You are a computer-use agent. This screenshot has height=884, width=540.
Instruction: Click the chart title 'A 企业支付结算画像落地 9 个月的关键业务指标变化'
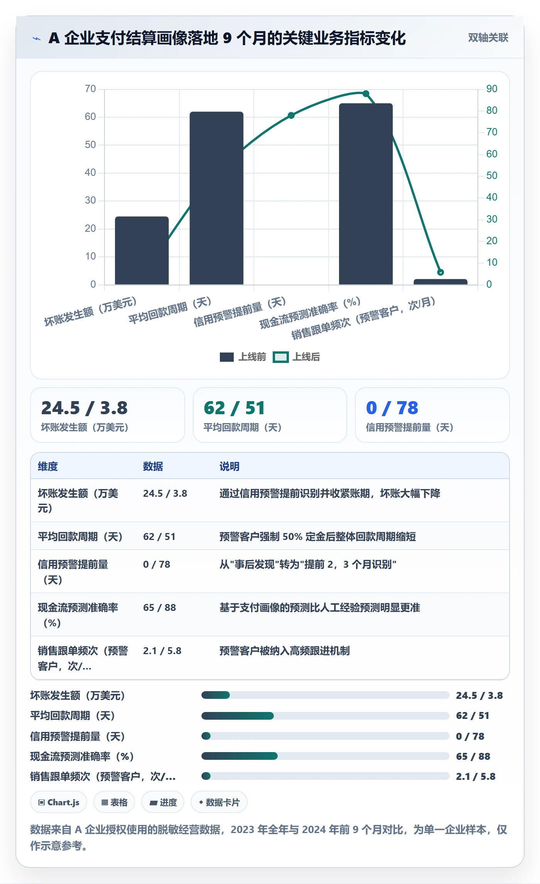pyautogui.click(x=227, y=38)
